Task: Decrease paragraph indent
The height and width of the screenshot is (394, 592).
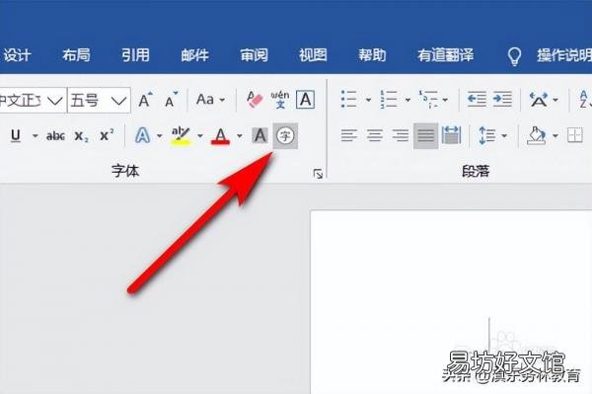Action: pos(477,100)
